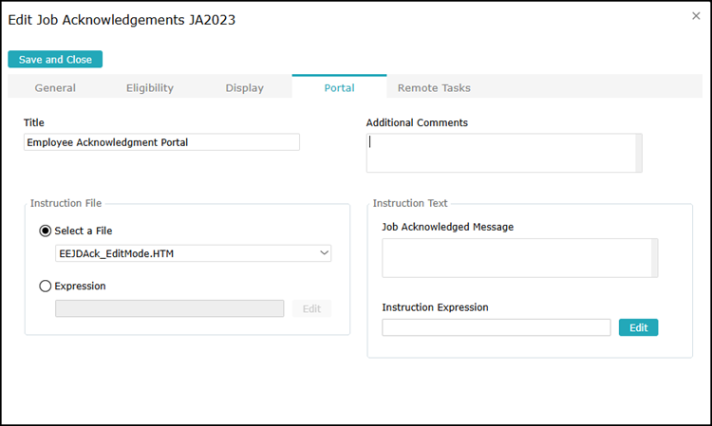This screenshot has height=426, width=712.
Task: Focus the Additional Comments text area
Action: tap(500, 153)
